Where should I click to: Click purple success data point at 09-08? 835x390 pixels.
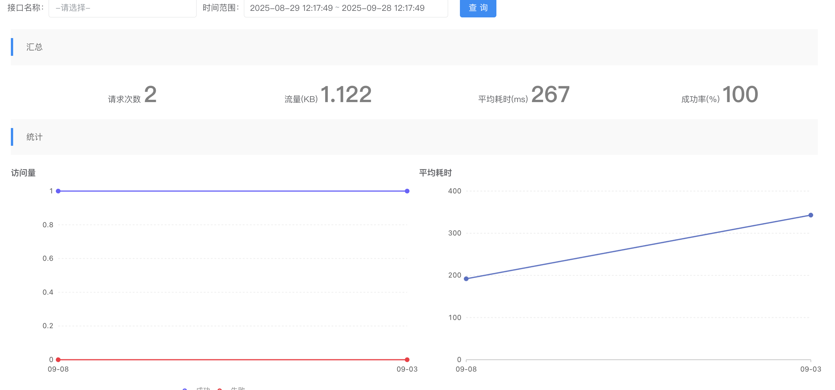[58, 191]
